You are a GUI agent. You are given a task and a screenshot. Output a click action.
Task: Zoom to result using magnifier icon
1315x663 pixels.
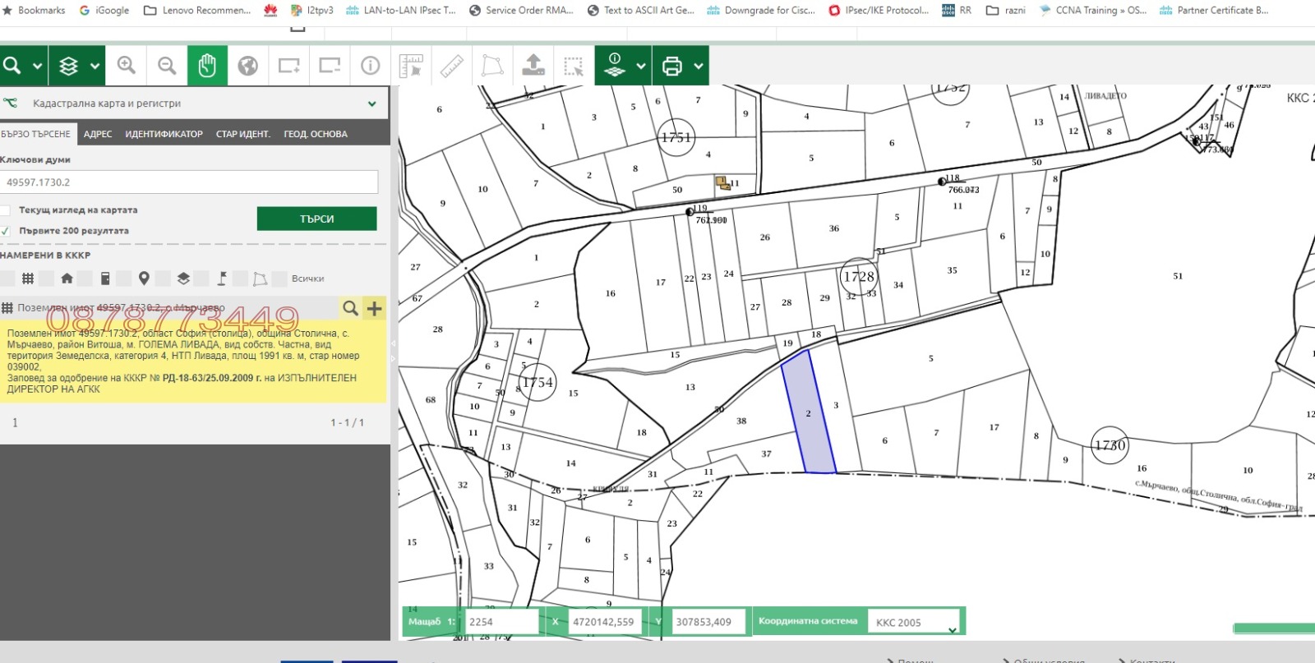tap(350, 308)
